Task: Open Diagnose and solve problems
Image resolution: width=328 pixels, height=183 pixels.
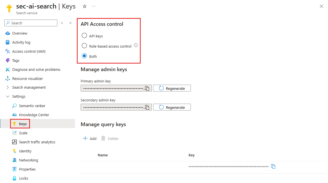Action: [36, 69]
